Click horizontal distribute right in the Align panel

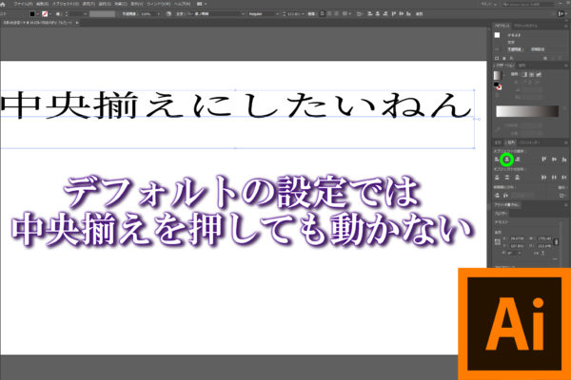[564, 178]
